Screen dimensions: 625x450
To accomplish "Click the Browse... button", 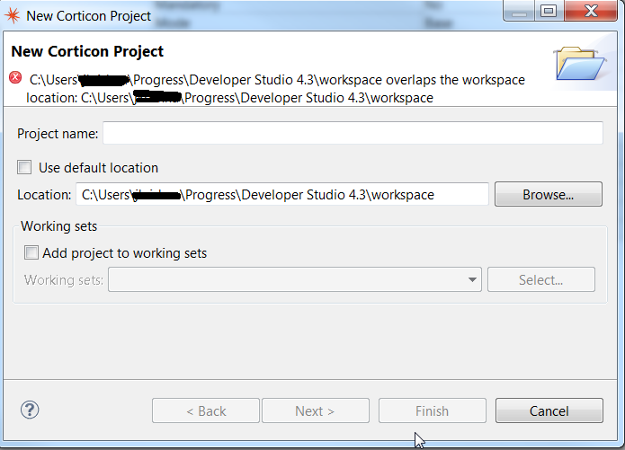I will coord(548,194).
